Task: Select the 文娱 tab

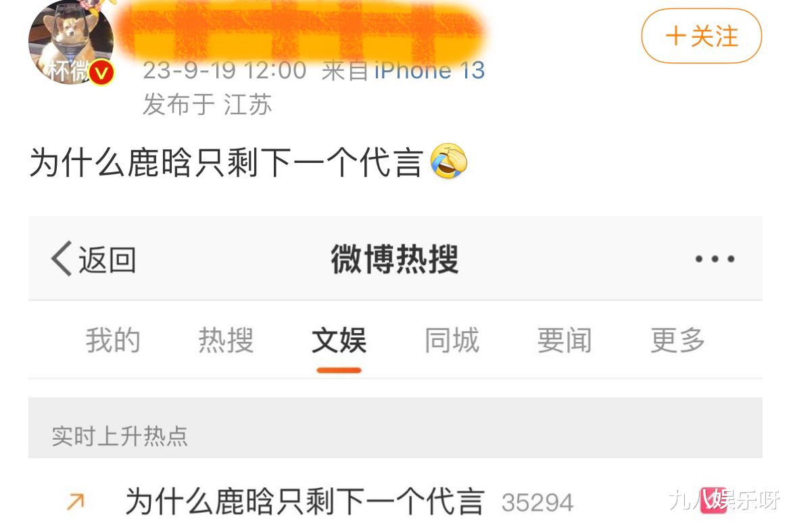Action: click(339, 340)
